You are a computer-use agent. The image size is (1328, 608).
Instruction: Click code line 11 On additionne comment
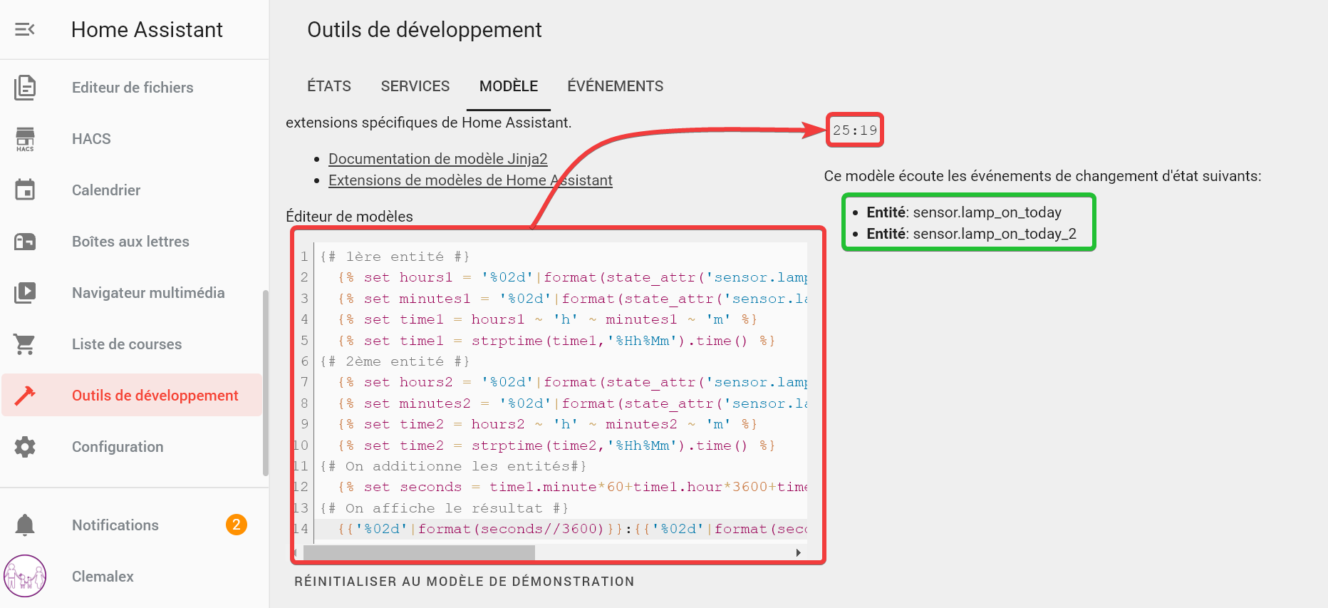tap(453, 466)
